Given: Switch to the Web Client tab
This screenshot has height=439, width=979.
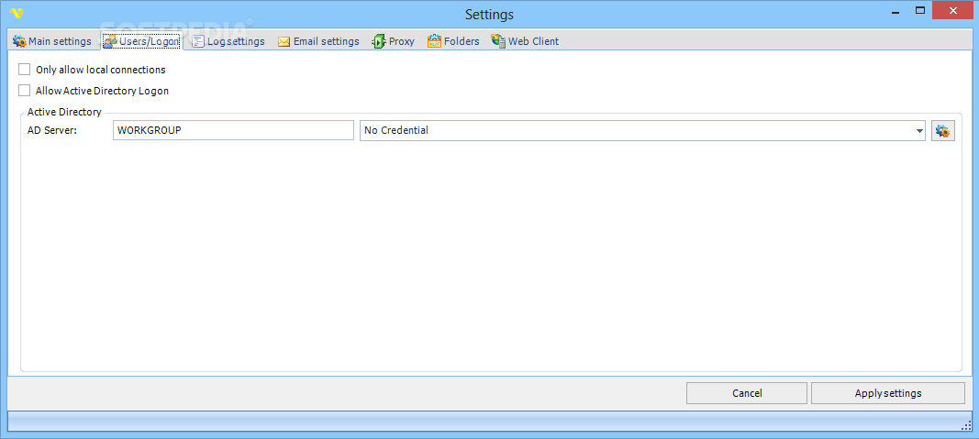Looking at the screenshot, I should [x=525, y=41].
